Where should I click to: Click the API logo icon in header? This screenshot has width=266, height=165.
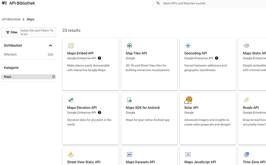(x=4, y=3)
